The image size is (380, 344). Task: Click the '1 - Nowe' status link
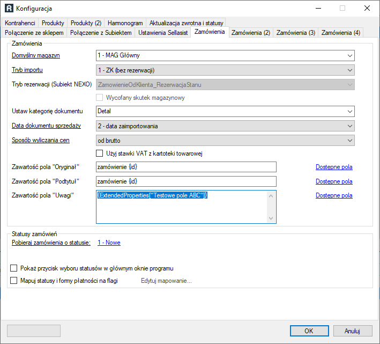[x=109, y=243]
